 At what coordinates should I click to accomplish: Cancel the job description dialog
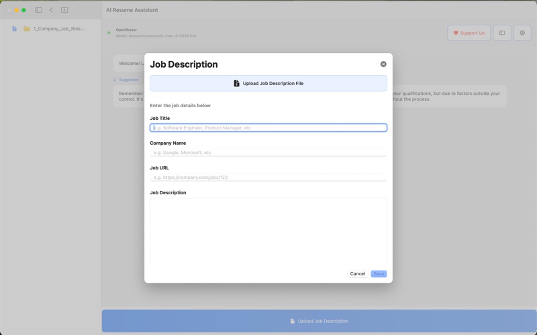[358, 274]
